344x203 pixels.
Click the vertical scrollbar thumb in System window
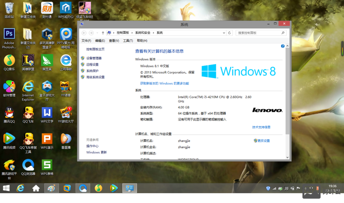tap(287, 91)
